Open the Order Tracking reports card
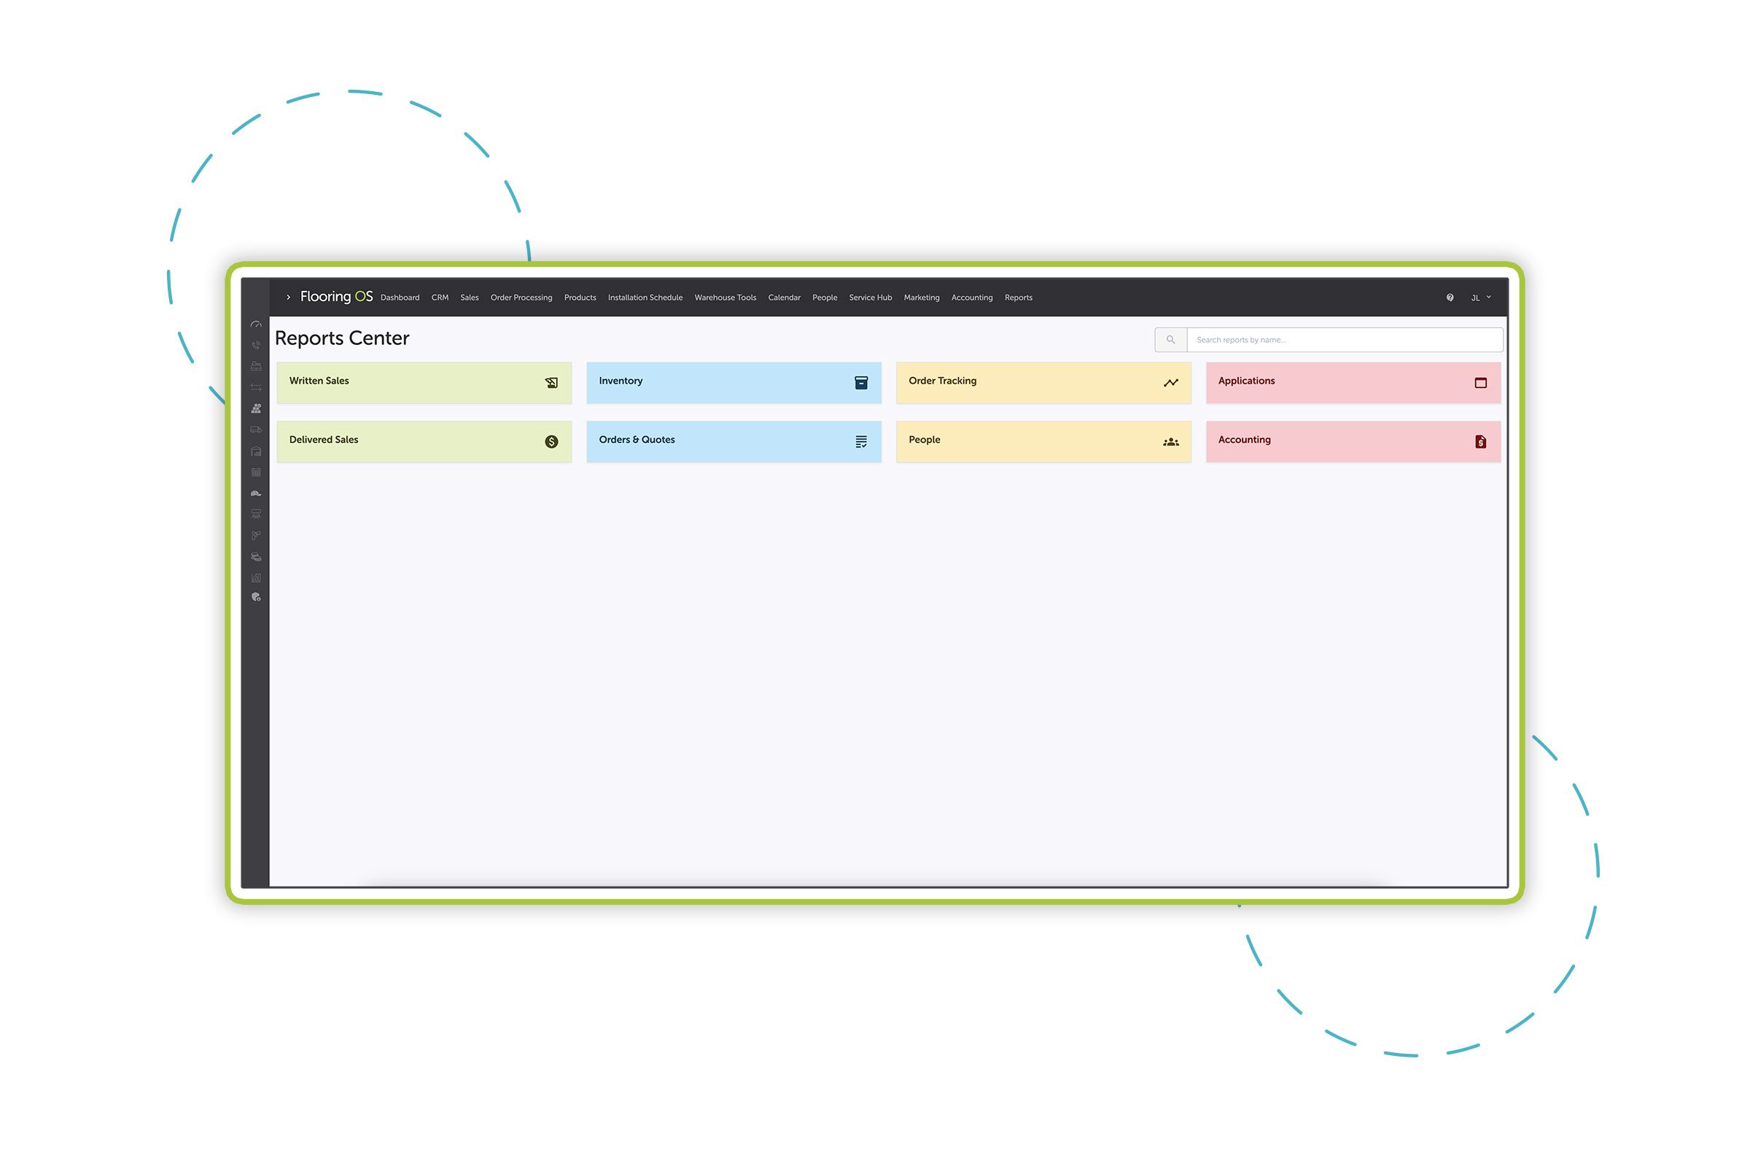The image size is (1750, 1166). point(1043,382)
